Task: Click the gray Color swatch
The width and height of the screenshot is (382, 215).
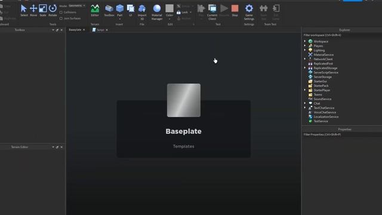Action: coord(170,8)
